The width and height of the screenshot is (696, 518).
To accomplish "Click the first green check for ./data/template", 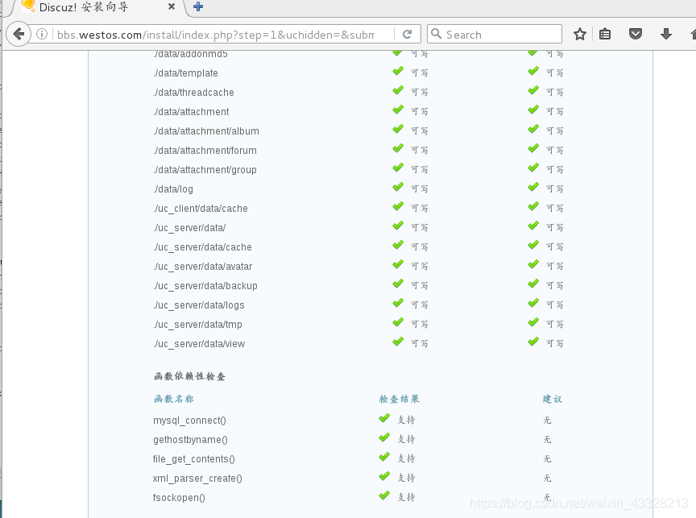I will pyautogui.click(x=398, y=71).
